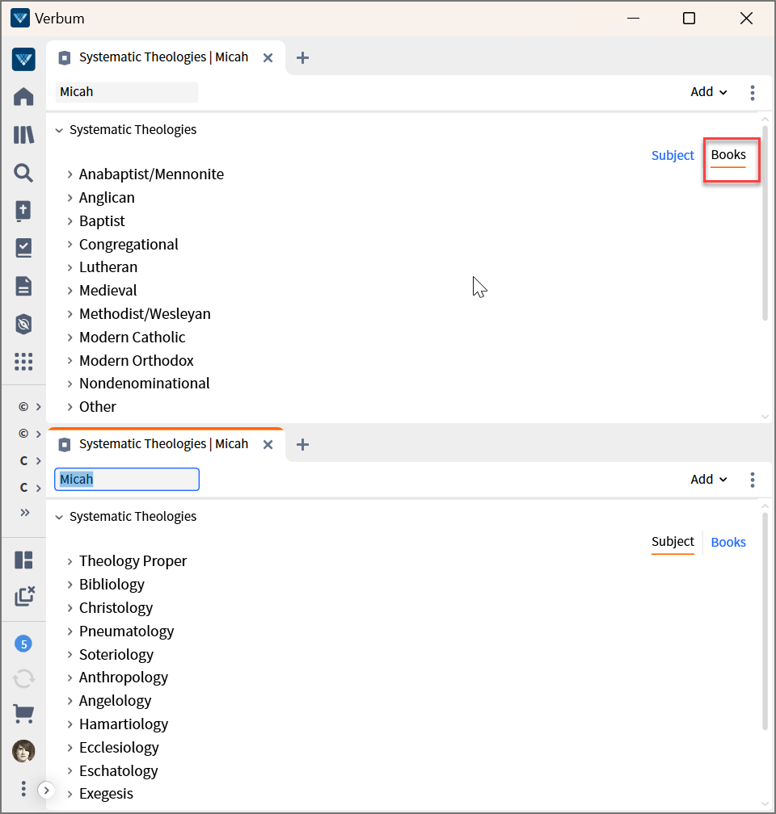Viewport: 776px width, 814px height.
Task: Click the bottom panel vertical scrollbar
Action: pos(765,621)
